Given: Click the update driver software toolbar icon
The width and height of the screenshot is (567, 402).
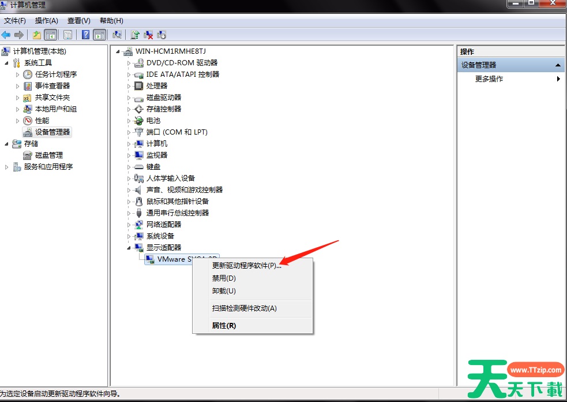Looking at the screenshot, I should pos(135,35).
